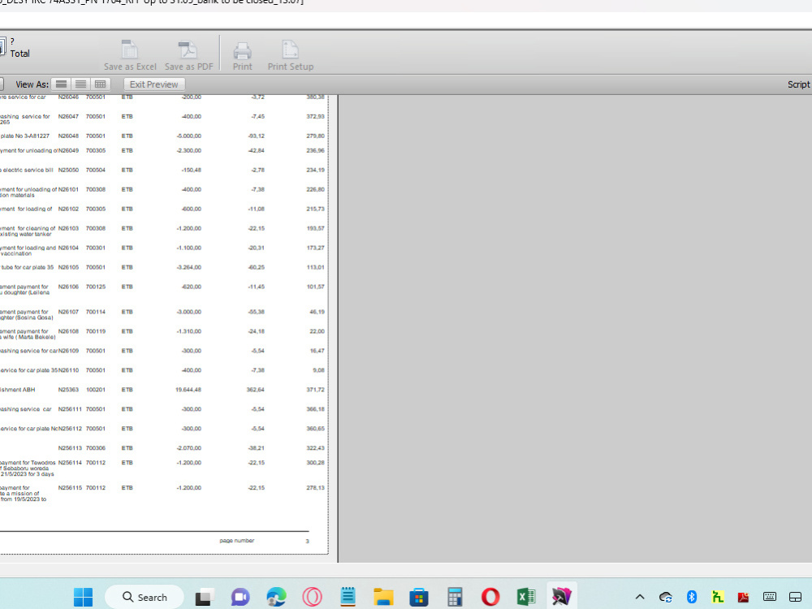Click account code 100201

pos(96,390)
